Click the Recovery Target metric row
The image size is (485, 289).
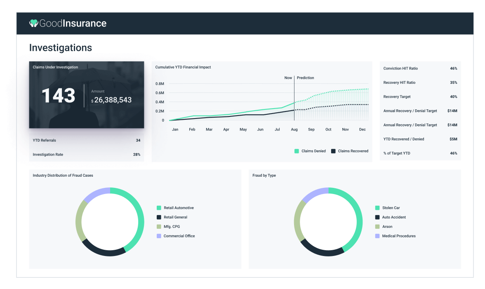(420, 97)
